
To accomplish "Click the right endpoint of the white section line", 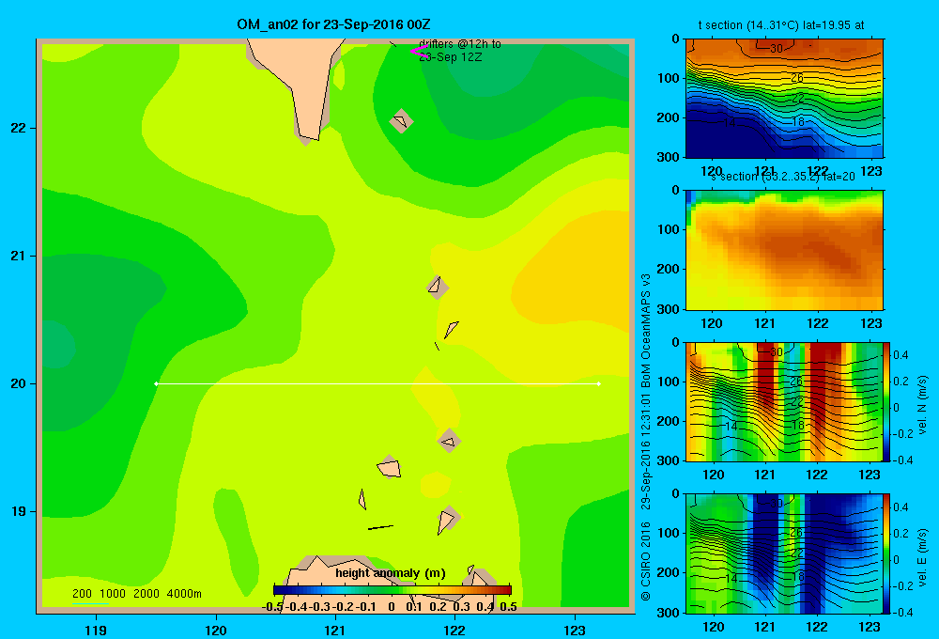I will pos(599,383).
